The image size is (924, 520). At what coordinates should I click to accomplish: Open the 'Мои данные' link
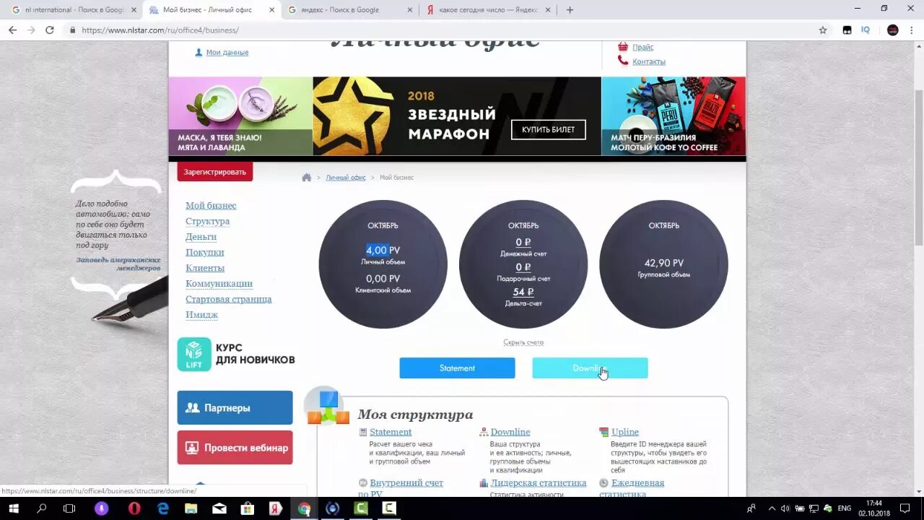click(x=227, y=53)
